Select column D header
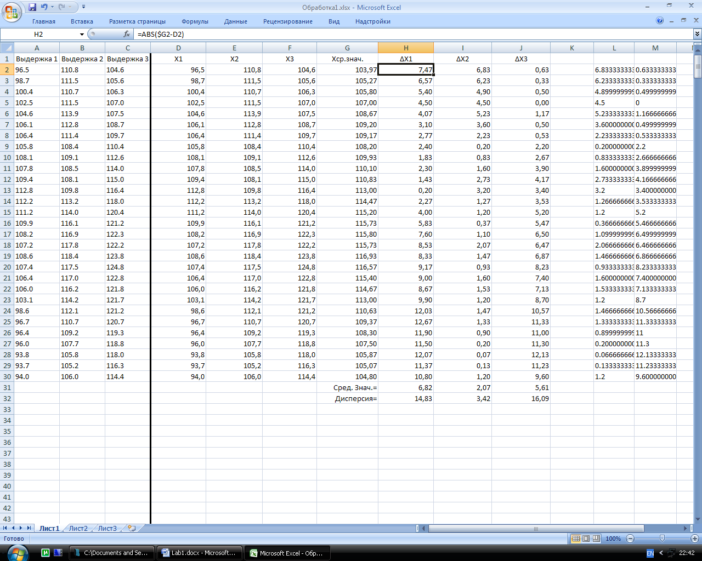 178,48
